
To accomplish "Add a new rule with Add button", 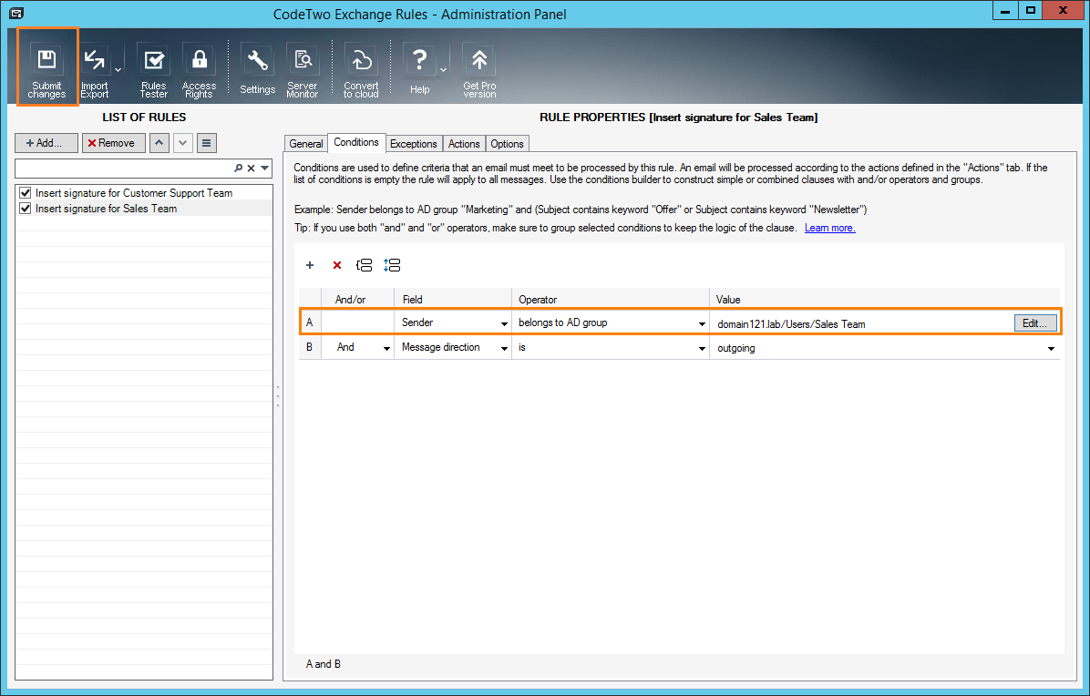I will point(46,143).
